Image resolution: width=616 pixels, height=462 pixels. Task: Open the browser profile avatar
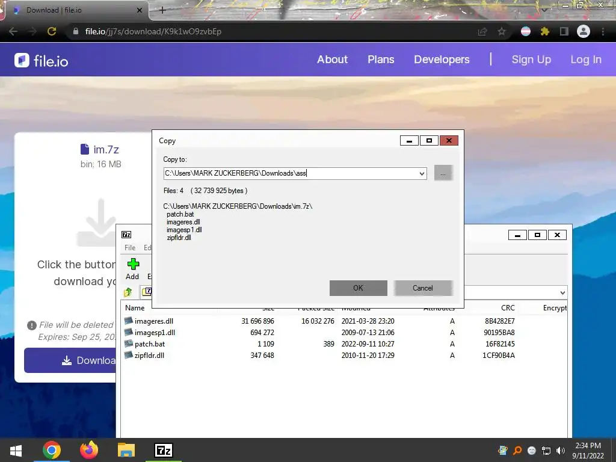[x=584, y=31]
